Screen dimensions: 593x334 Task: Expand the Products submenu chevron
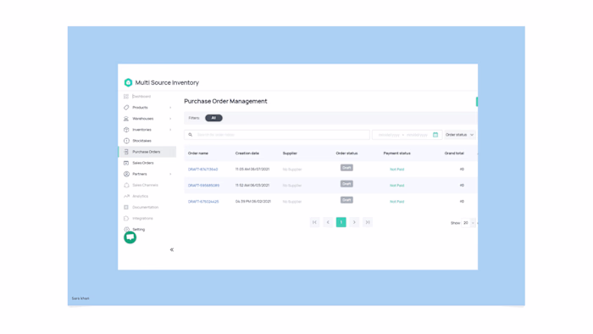click(x=170, y=108)
